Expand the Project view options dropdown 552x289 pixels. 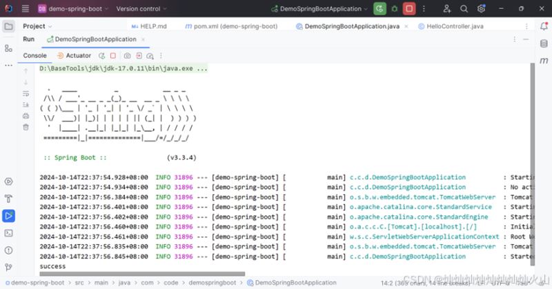50,26
